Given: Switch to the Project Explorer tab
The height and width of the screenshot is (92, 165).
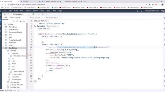Looking at the screenshot, I should tap(15, 18).
